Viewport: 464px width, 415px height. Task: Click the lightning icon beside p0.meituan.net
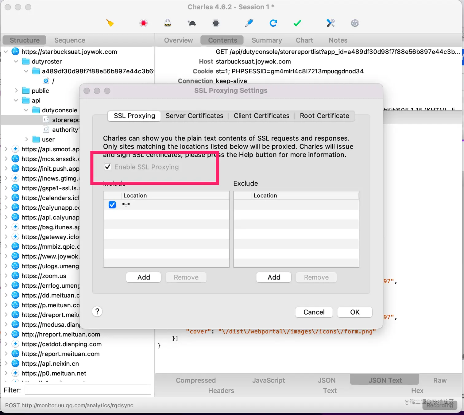click(15, 373)
